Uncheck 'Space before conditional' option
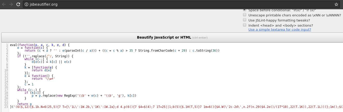 point(245,10)
